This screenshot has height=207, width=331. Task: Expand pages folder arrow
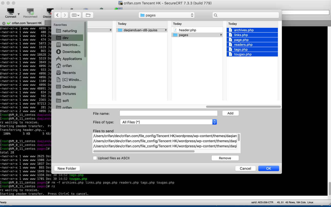point(221,35)
